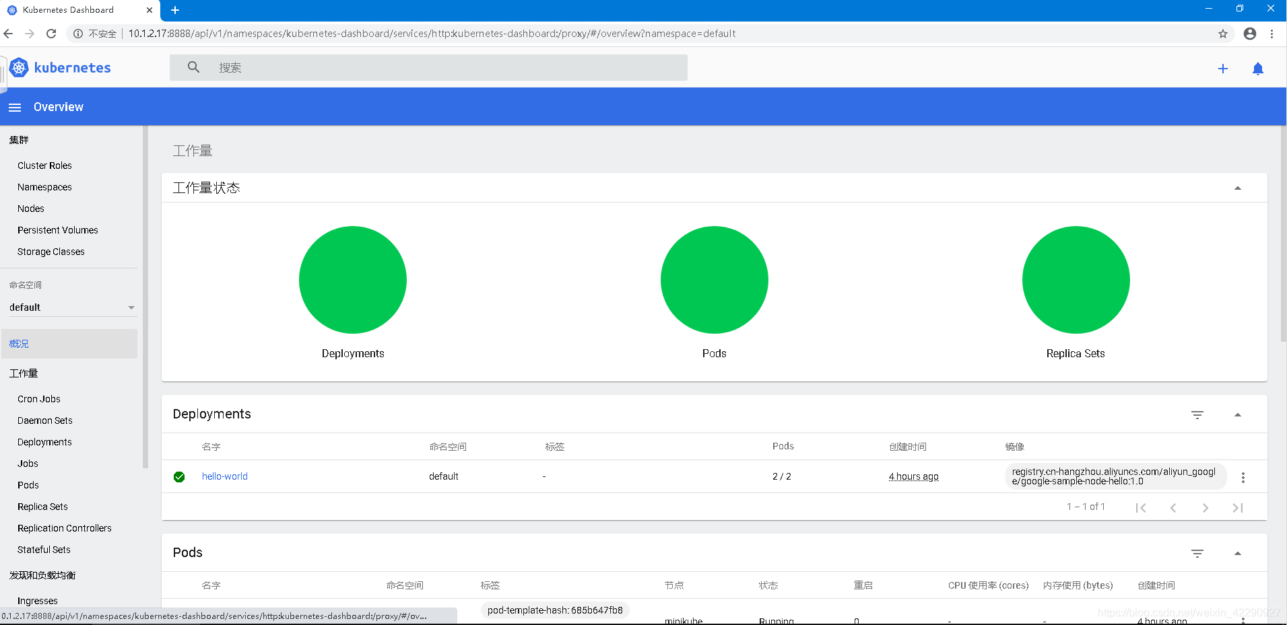
Task: Click the browser address bar URL
Action: 432,34
